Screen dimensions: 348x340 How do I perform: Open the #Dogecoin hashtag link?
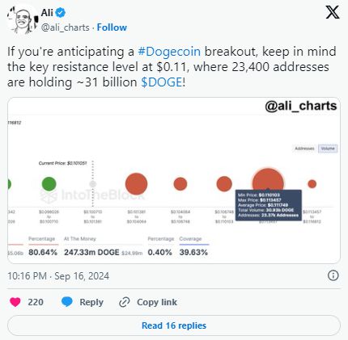click(169, 52)
